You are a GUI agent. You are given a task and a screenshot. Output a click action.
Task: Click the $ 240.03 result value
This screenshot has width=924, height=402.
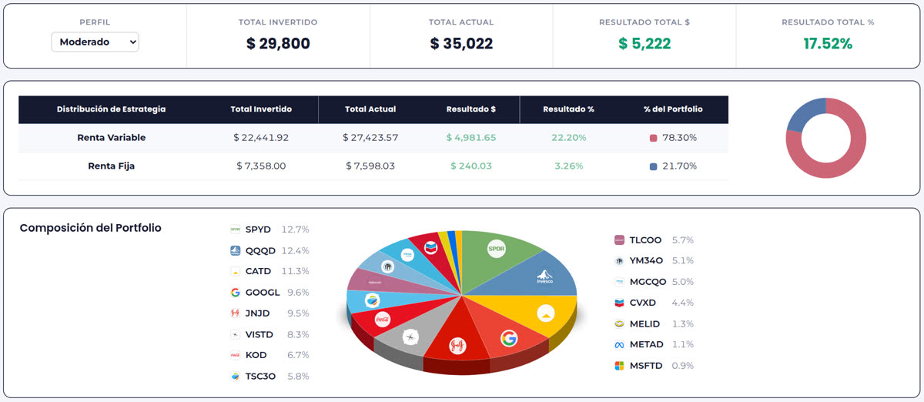471,166
